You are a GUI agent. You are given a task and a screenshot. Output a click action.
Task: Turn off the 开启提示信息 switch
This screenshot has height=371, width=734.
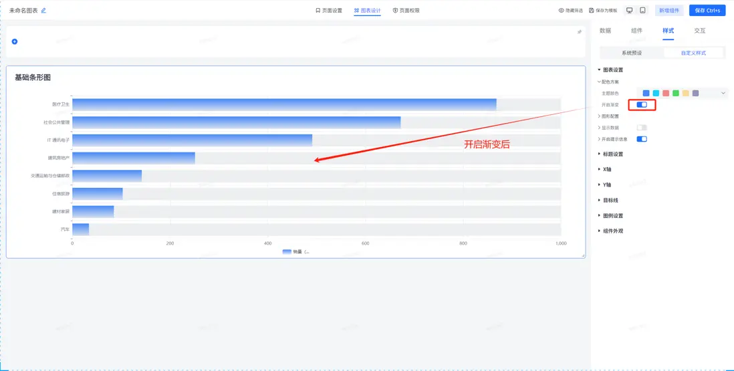click(642, 139)
